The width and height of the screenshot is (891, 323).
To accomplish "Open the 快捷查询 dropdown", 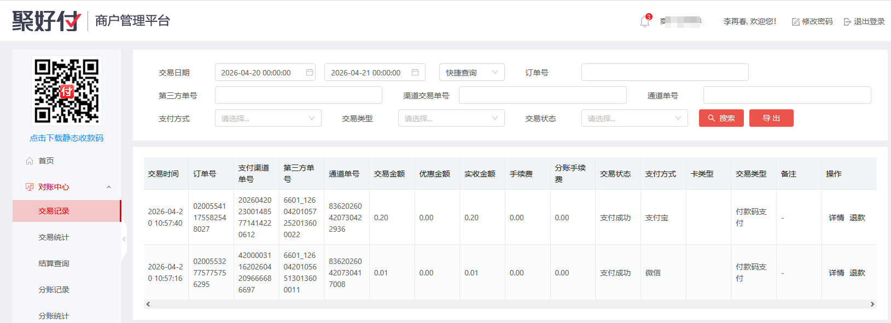I will 471,72.
